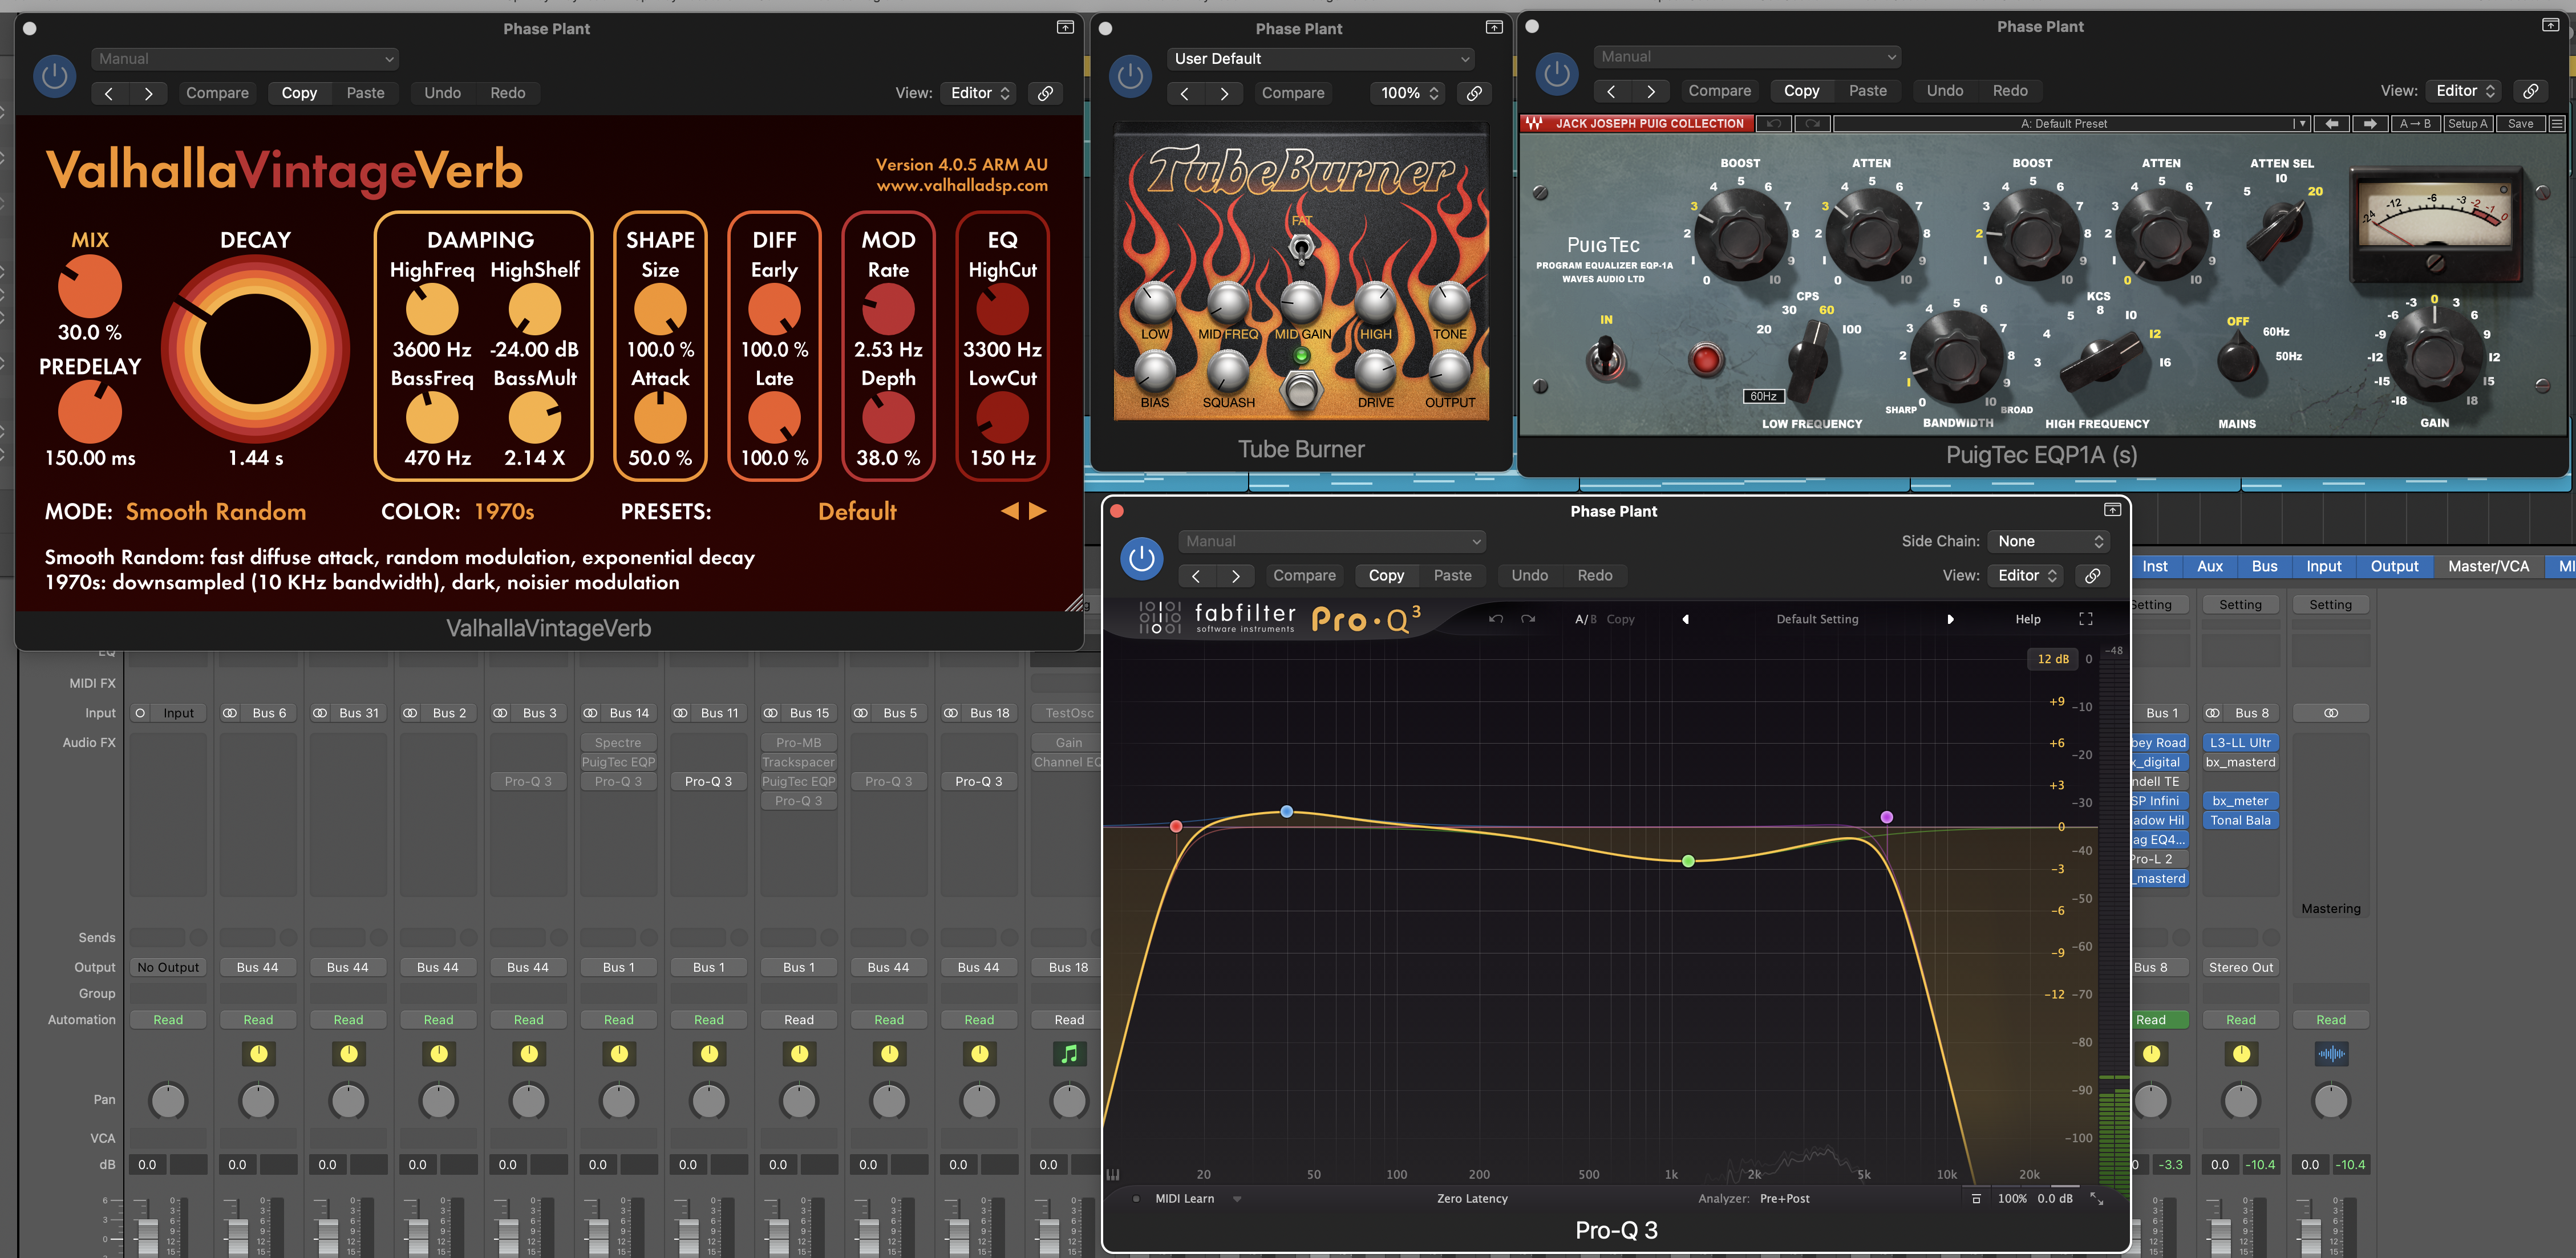Switch to the Bus mixer tab
This screenshot has width=2576, height=1258.
[2264, 566]
